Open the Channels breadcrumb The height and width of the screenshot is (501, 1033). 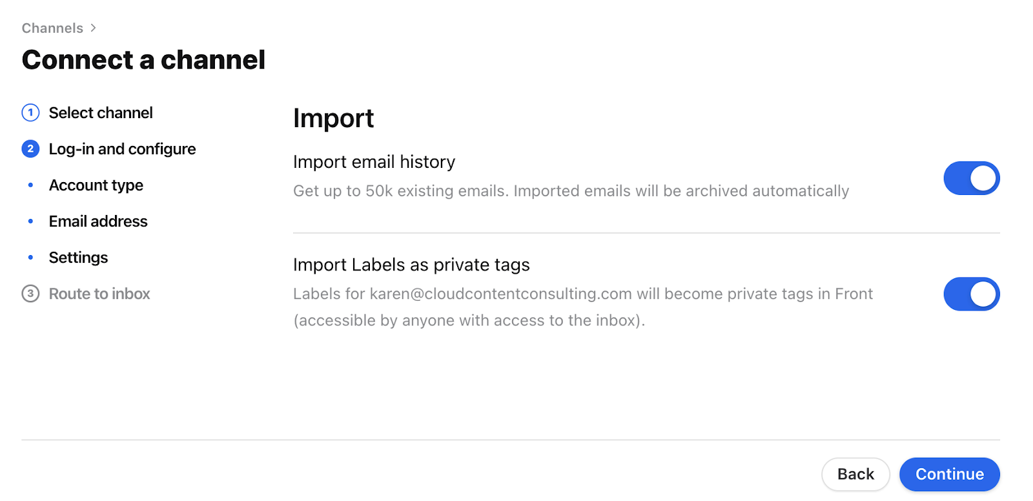[52, 28]
